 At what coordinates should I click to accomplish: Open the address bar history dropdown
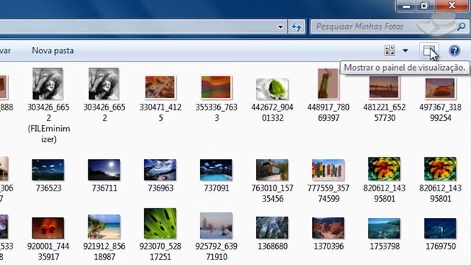pos(280,27)
